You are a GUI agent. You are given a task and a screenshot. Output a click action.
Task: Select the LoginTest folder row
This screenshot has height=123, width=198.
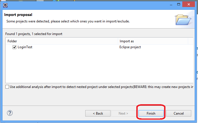pos(99,47)
